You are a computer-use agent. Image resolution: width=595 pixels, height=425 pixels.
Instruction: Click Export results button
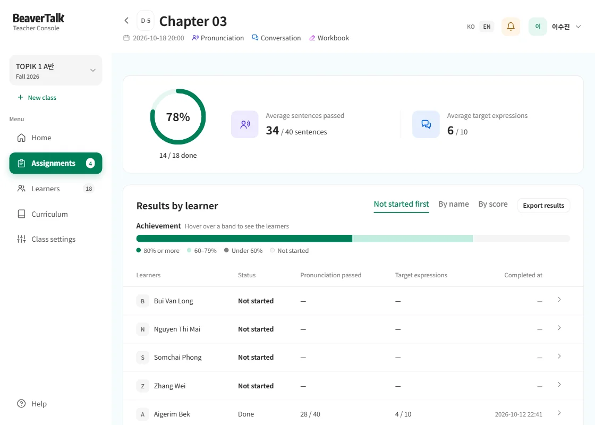point(543,205)
